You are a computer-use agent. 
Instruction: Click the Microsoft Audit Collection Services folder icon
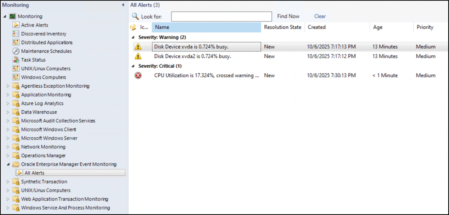coord(16,121)
